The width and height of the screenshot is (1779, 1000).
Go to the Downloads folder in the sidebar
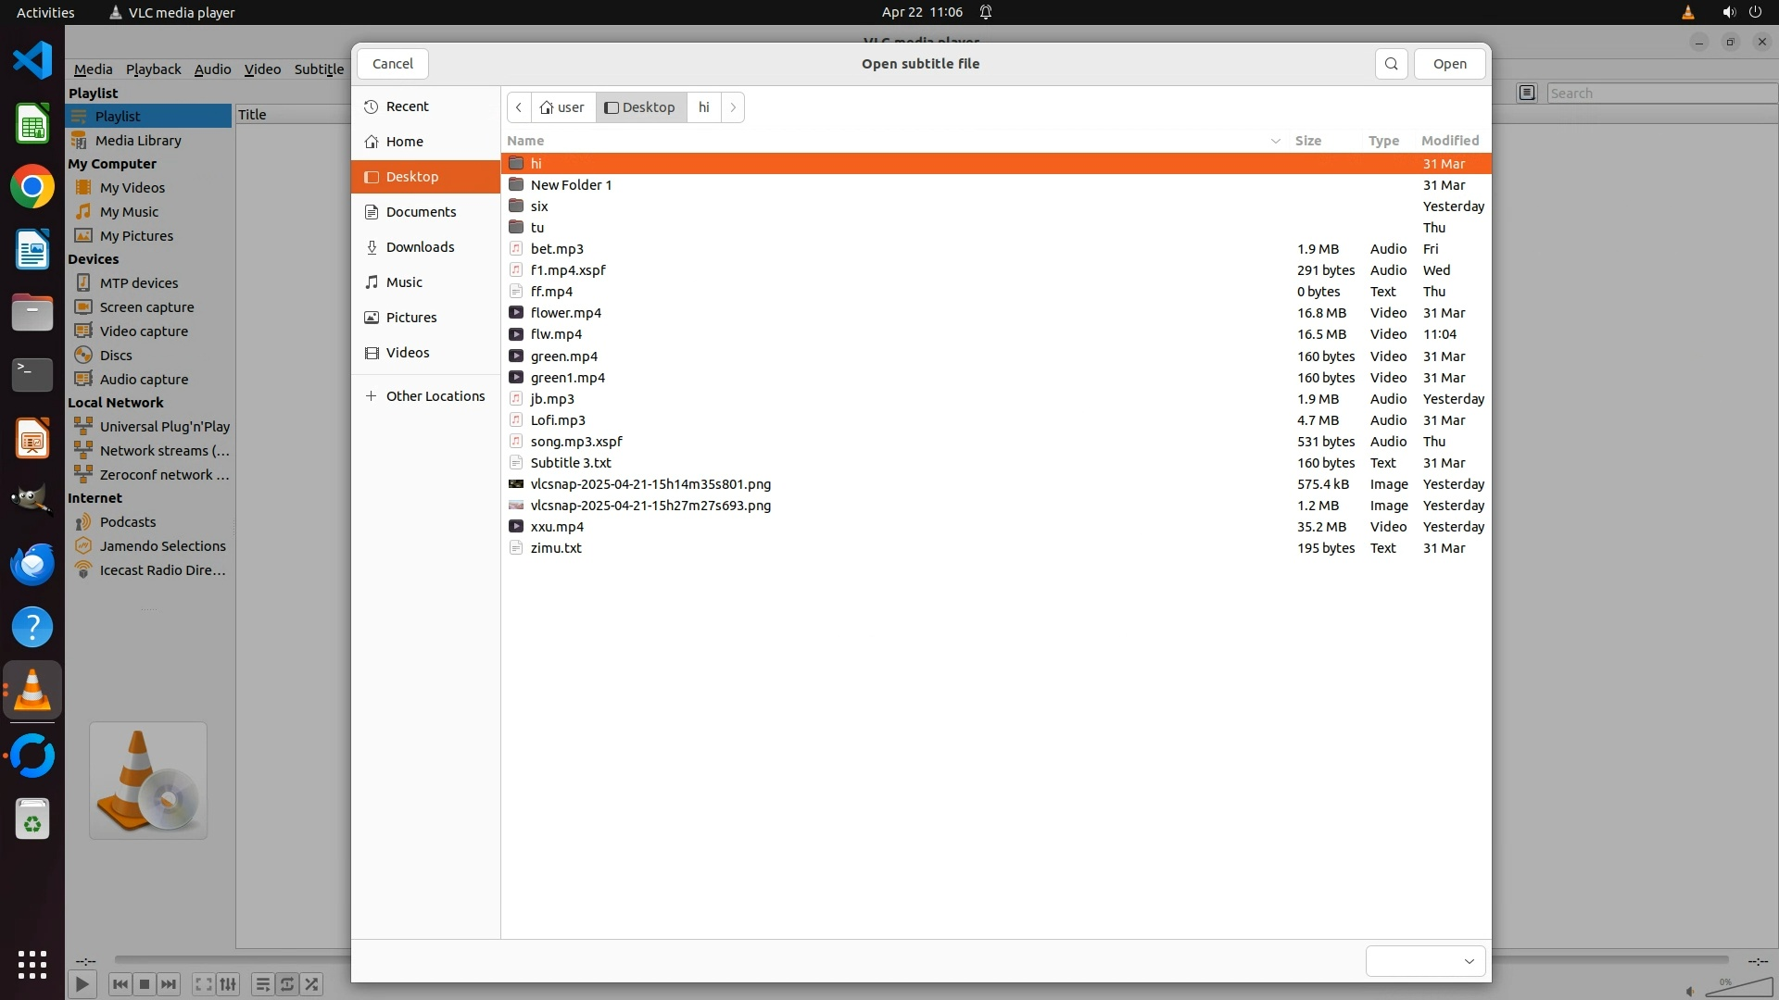pyautogui.click(x=420, y=247)
